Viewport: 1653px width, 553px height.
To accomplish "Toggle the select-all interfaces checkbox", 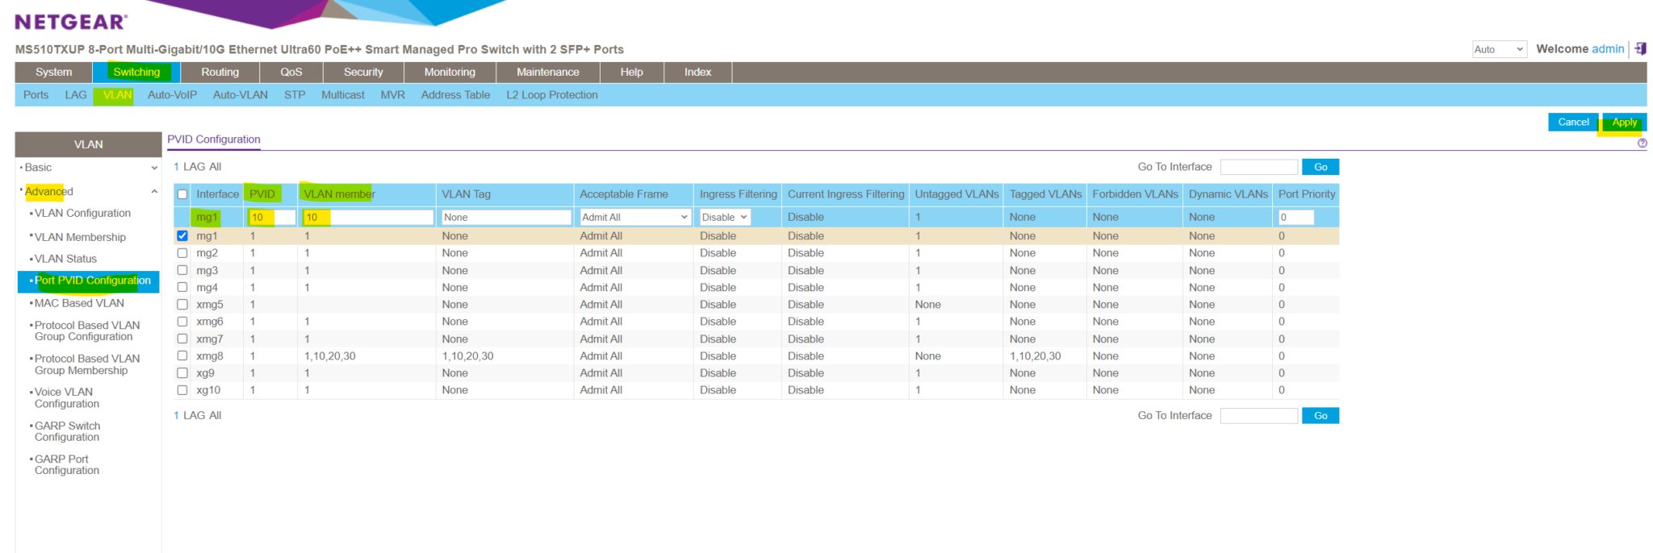I will coord(182,194).
